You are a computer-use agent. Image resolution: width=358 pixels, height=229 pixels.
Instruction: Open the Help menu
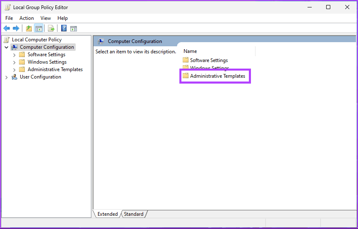tap(62, 18)
